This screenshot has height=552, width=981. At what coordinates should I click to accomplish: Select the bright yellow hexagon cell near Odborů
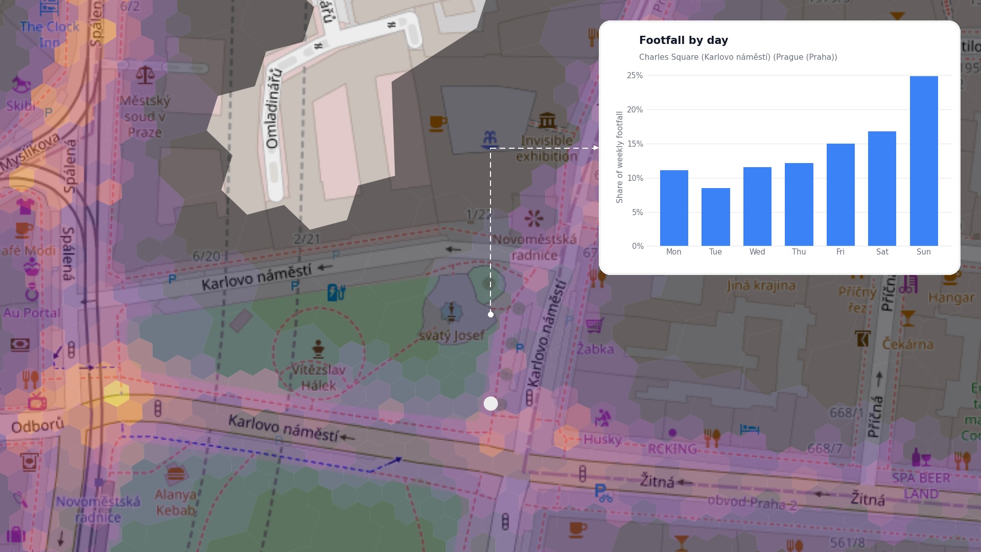tap(116, 394)
